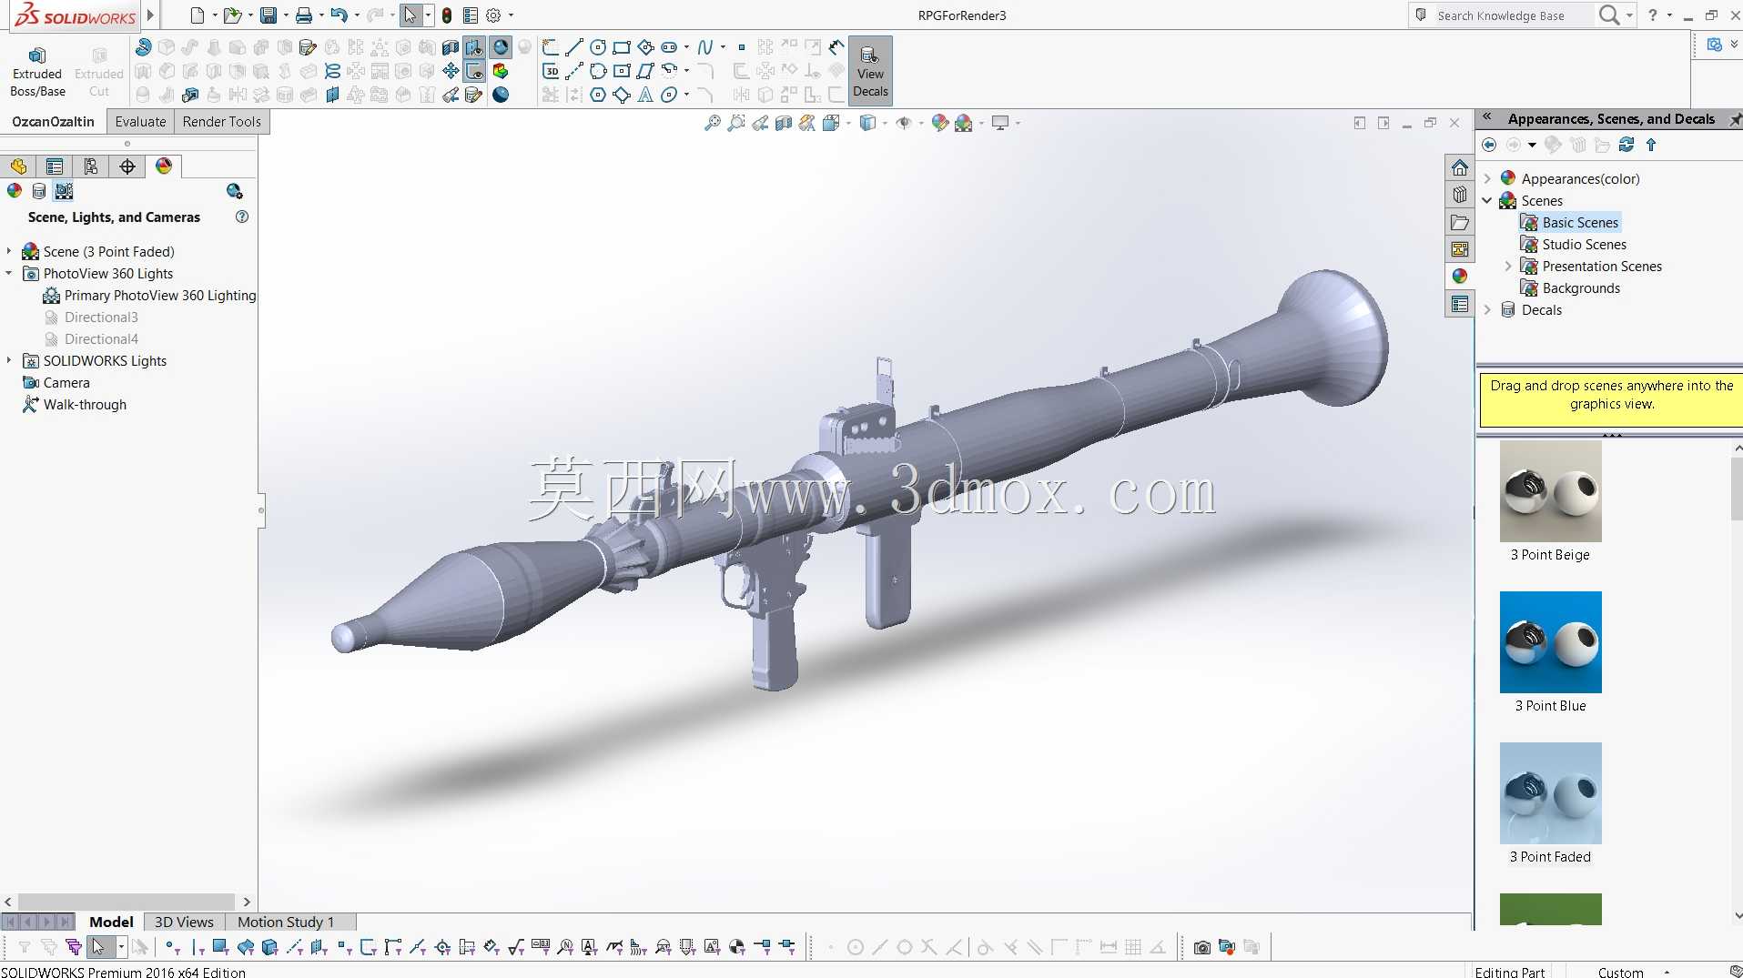Select the Directional3 light

[101, 318]
